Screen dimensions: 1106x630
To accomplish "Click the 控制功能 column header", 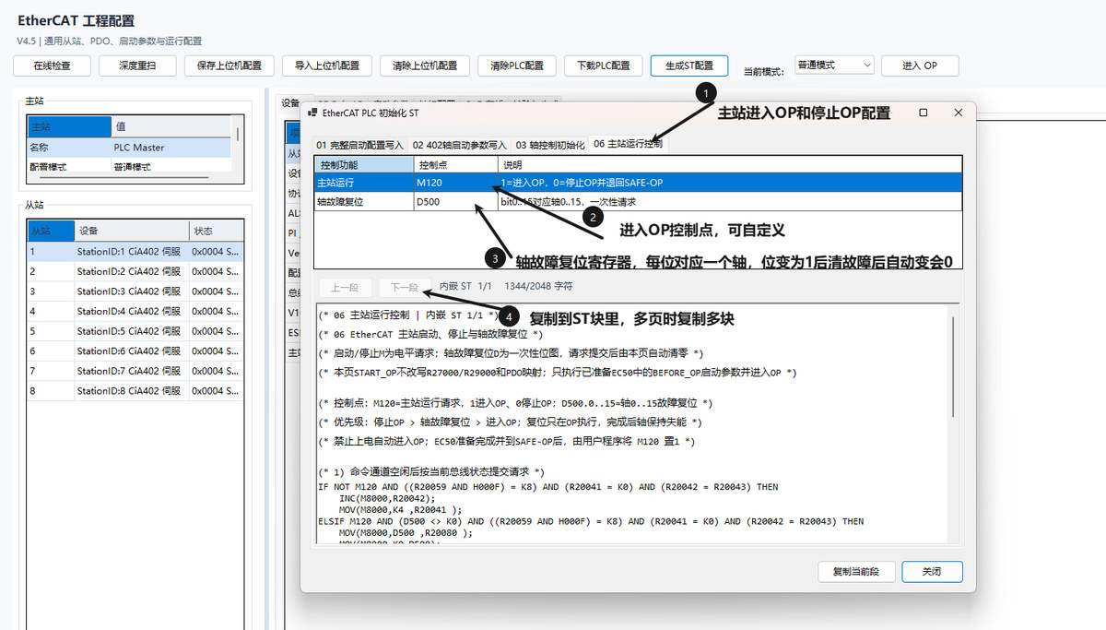I will tap(364, 164).
